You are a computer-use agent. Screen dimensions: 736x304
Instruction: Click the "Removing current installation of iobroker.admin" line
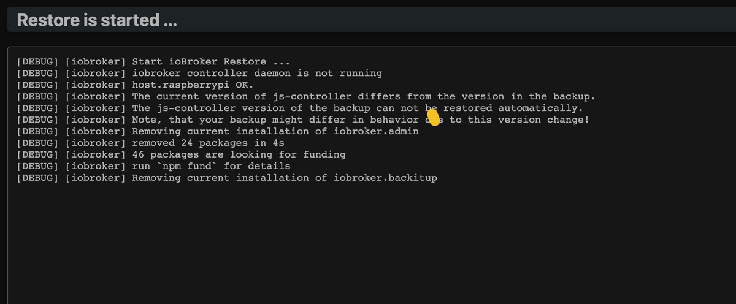click(x=275, y=131)
